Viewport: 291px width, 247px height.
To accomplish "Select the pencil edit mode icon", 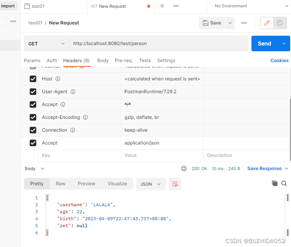I will click(x=267, y=23).
